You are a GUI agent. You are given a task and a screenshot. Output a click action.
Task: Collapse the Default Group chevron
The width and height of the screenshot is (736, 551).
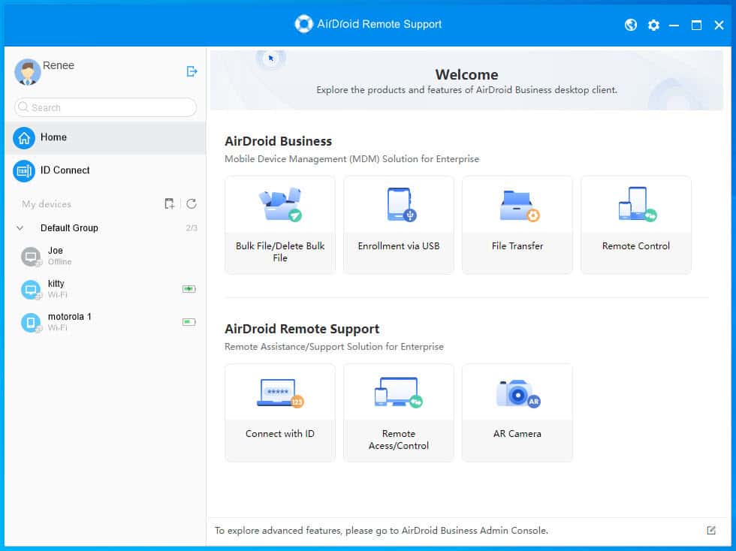(20, 228)
